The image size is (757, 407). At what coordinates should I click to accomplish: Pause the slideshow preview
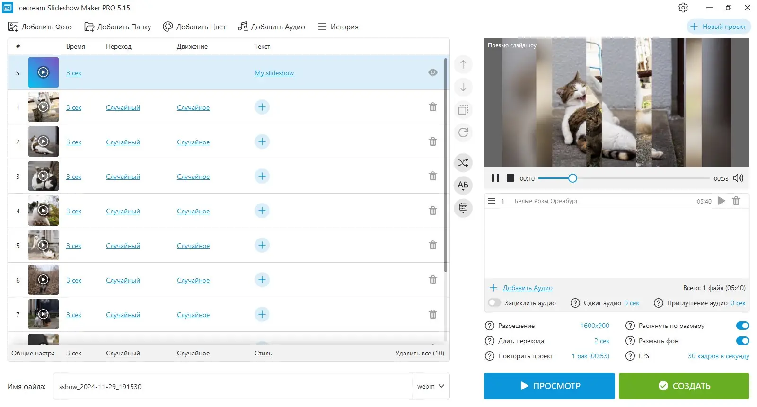pos(495,178)
